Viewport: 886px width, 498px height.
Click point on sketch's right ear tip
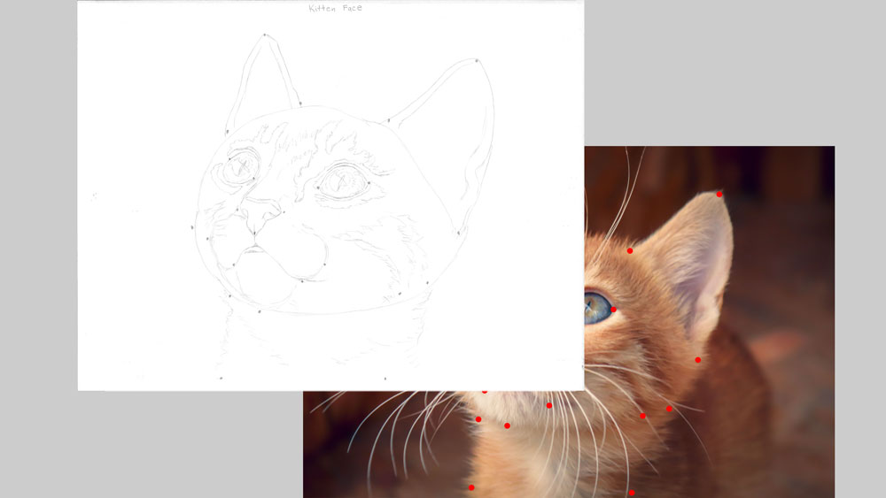[x=477, y=60]
